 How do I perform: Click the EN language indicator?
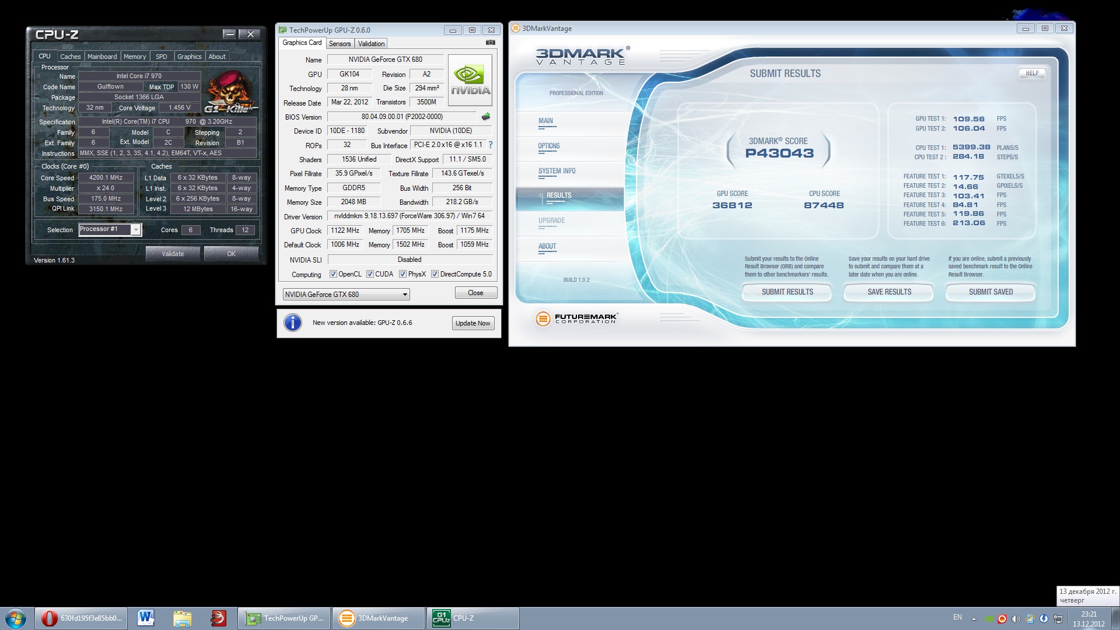pos(957,617)
